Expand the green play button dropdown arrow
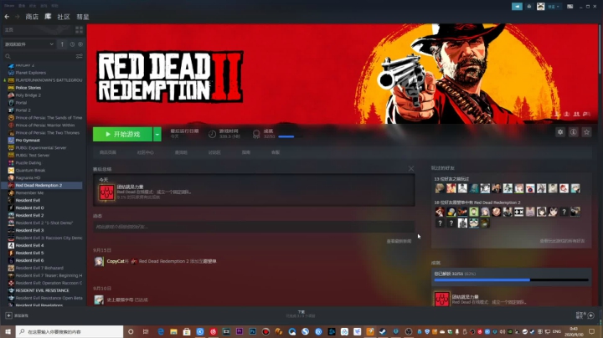The width and height of the screenshot is (603, 338). click(157, 134)
